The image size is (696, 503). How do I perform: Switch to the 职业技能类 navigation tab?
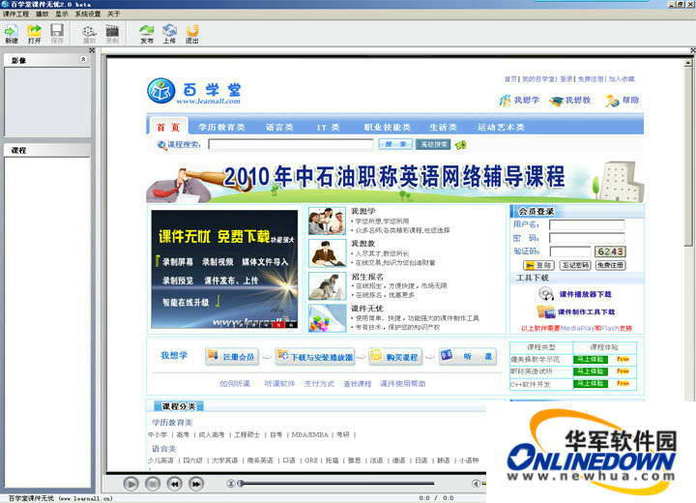pos(387,127)
